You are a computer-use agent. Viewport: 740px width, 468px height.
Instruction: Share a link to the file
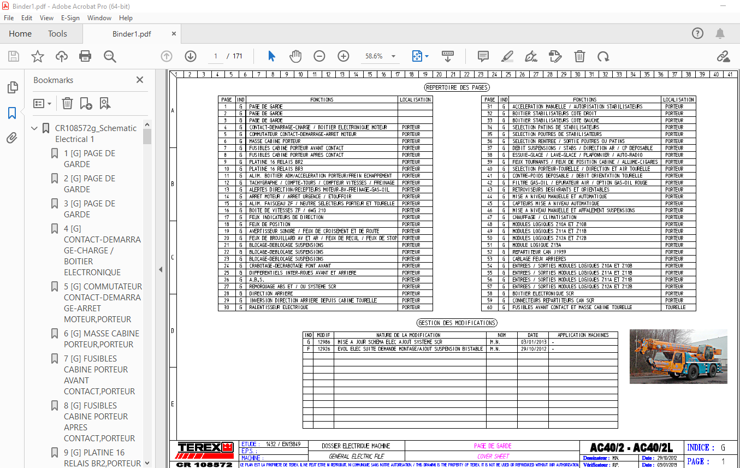click(724, 56)
